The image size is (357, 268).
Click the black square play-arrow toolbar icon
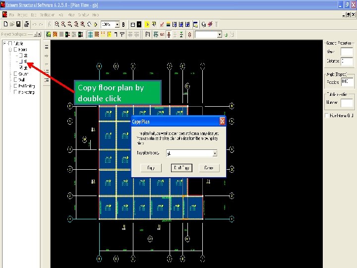[x=139, y=24]
